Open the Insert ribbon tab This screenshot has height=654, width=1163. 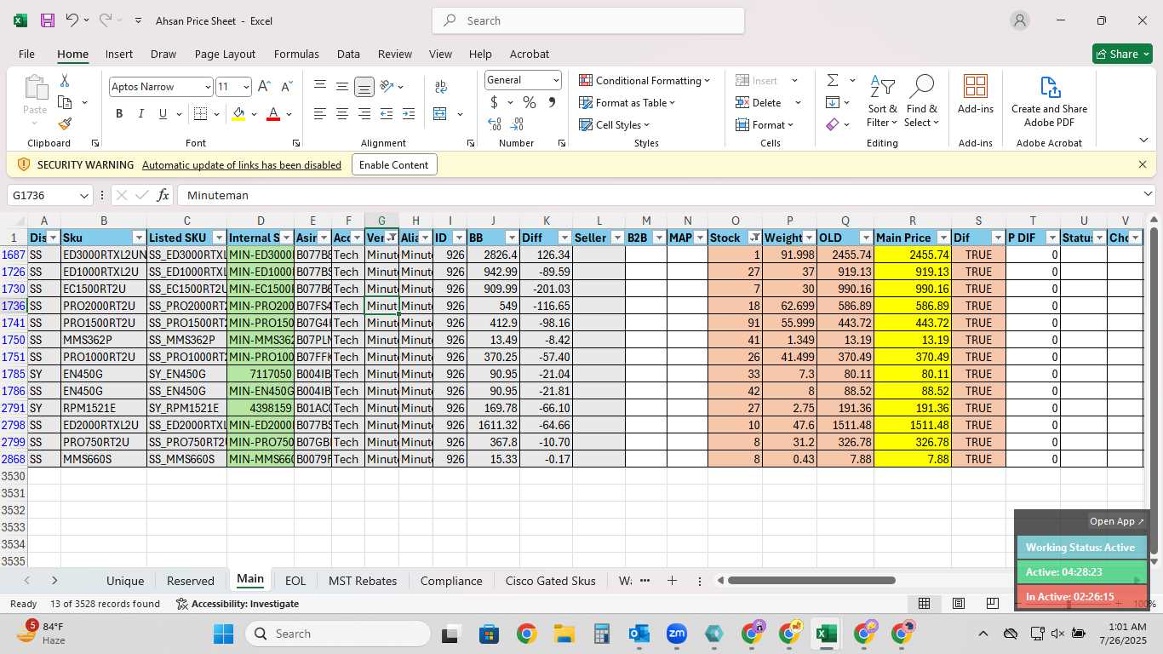[119, 54]
